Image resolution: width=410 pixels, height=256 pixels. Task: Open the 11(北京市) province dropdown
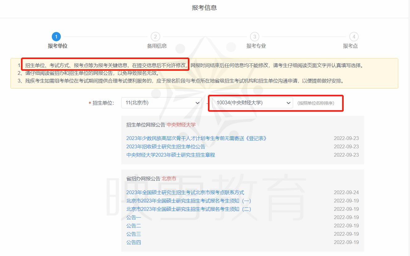(x=162, y=103)
